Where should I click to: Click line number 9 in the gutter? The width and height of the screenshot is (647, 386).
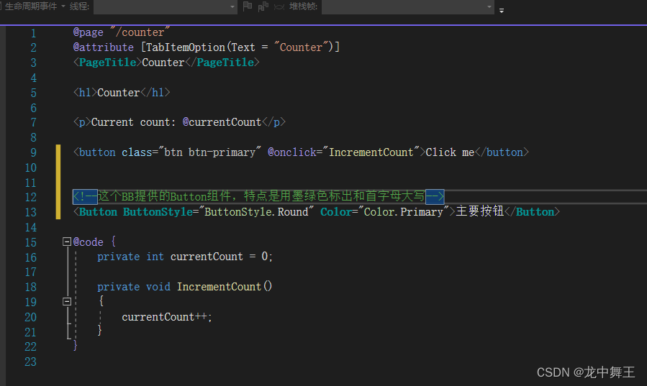pyautogui.click(x=33, y=152)
